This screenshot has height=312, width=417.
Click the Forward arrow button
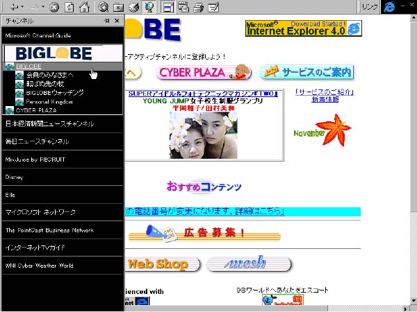click(35, 8)
